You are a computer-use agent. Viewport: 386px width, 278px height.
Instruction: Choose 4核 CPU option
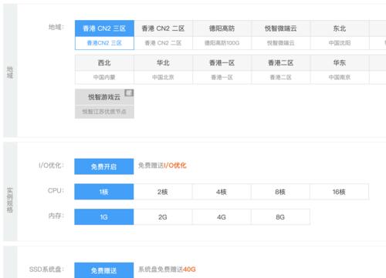[x=222, y=192]
